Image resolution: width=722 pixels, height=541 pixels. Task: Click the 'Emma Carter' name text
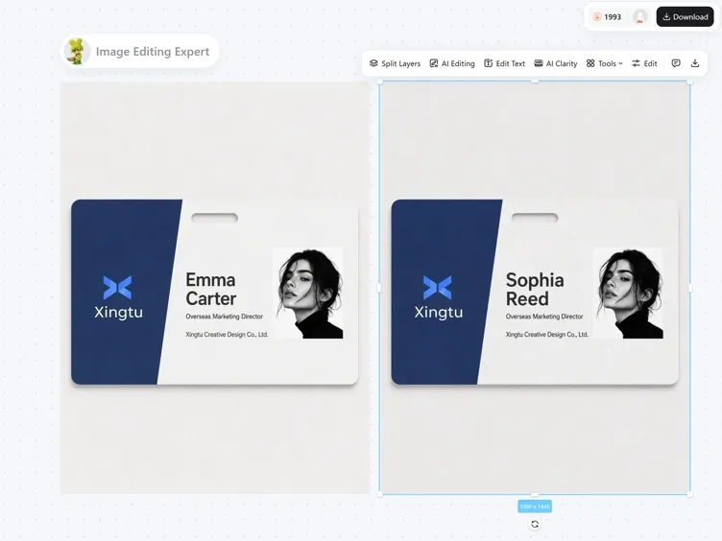coord(211,290)
